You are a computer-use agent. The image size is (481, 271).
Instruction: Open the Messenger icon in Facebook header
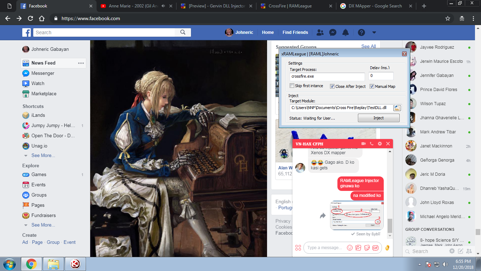[333, 32]
